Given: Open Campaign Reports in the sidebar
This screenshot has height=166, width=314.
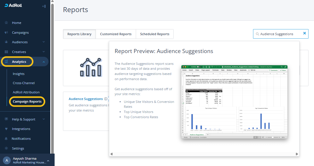Looking at the screenshot, I should click(27, 101).
